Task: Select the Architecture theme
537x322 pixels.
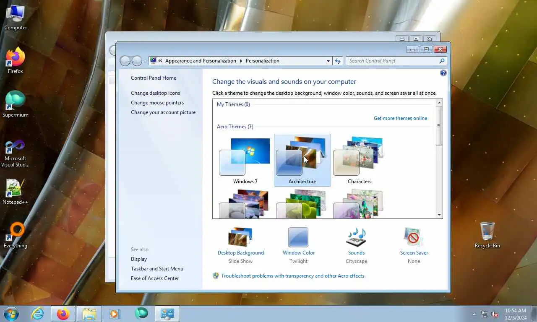Action: (302, 160)
